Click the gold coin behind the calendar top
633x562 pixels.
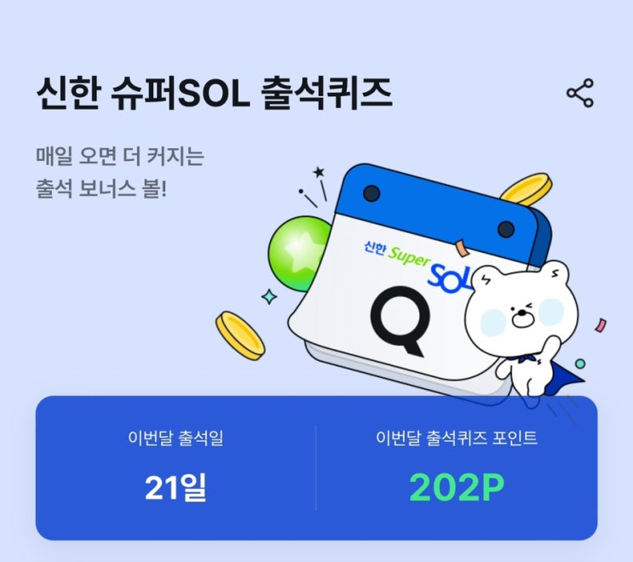(x=527, y=189)
